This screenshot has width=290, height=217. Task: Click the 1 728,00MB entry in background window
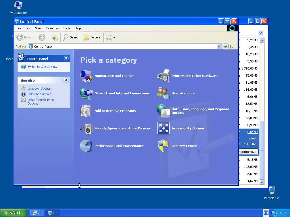[x=250, y=68]
